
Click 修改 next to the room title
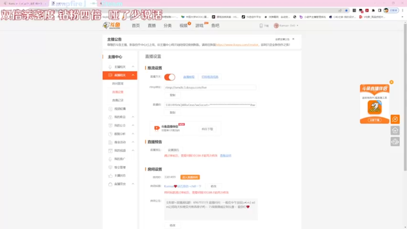coord(213,186)
